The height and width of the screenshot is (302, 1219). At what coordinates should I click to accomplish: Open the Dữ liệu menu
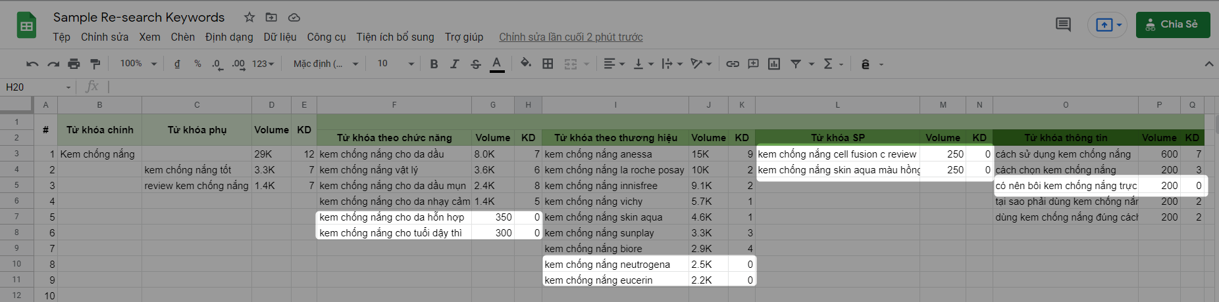(280, 37)
